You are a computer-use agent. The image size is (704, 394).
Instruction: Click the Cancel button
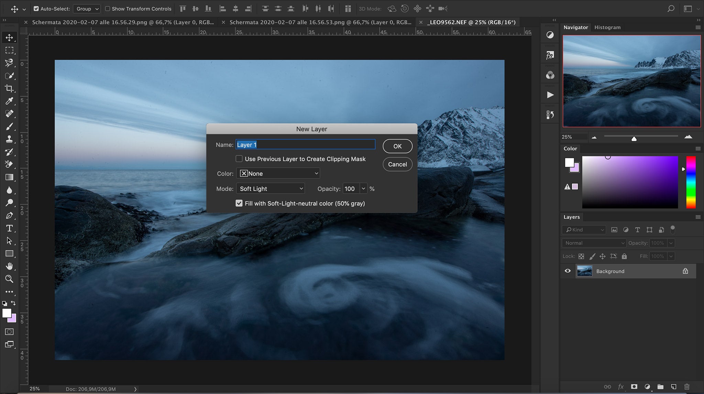pos(397,164)
